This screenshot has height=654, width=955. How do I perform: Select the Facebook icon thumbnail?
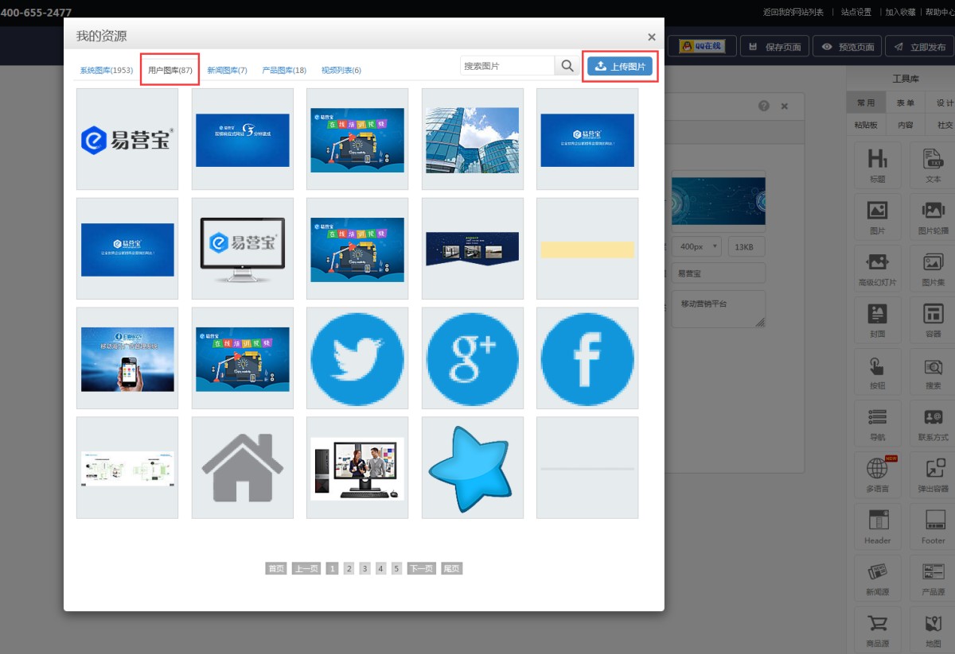coord(587,358)
